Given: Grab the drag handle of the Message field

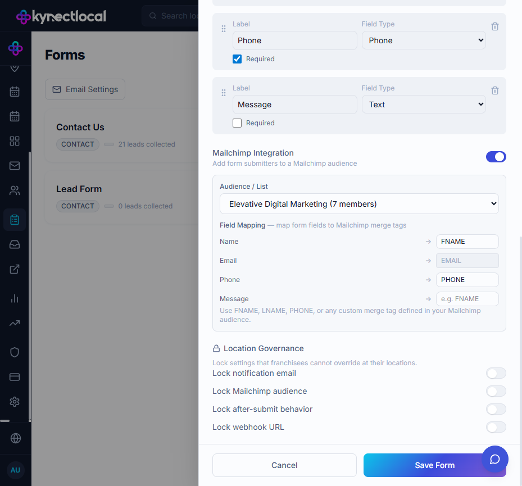Looking at the screenshot, I should point(224,93).
